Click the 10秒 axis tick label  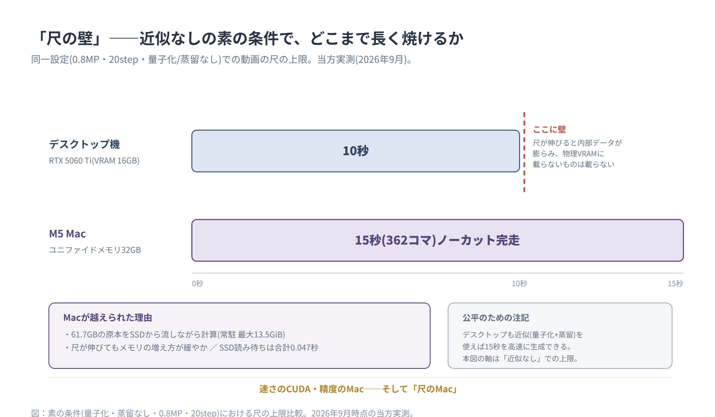tap(519, 284)
